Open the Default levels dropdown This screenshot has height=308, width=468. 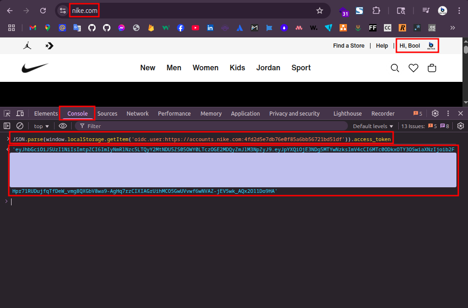click(x=373, y=126)
